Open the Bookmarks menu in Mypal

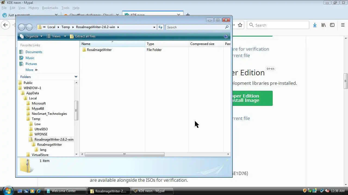tap(50, 8)
